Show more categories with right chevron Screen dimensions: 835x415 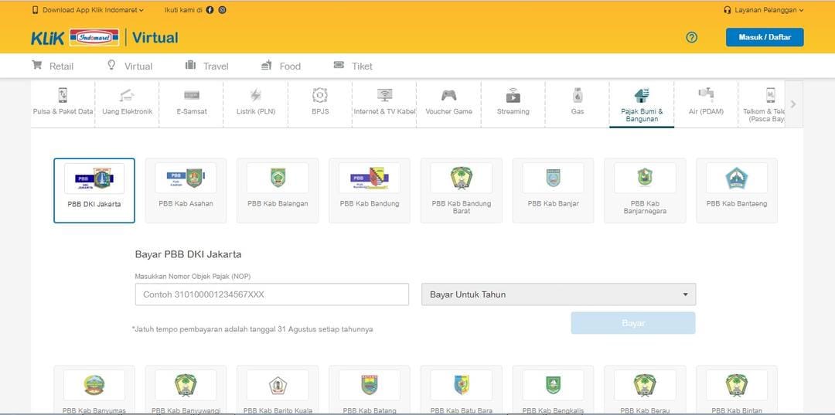(793, 104)
